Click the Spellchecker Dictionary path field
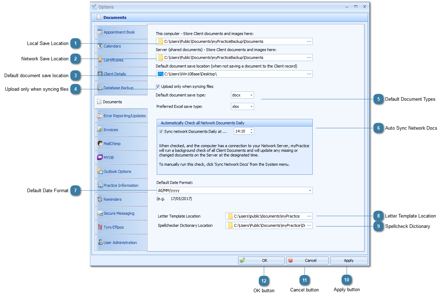The width and height of the screenshot is (443, 299). (x=269, y=225)
